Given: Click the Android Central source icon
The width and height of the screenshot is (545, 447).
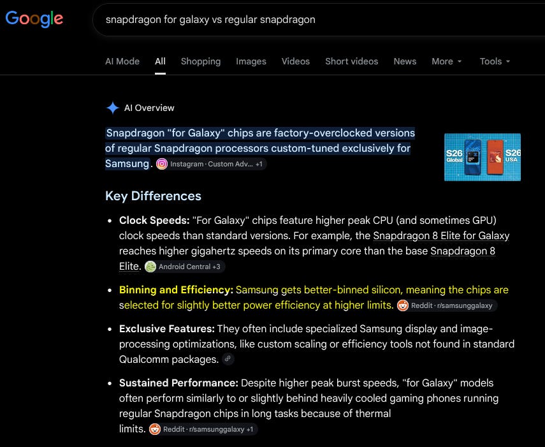Looking at the screenshot, I should coord(150,267).
